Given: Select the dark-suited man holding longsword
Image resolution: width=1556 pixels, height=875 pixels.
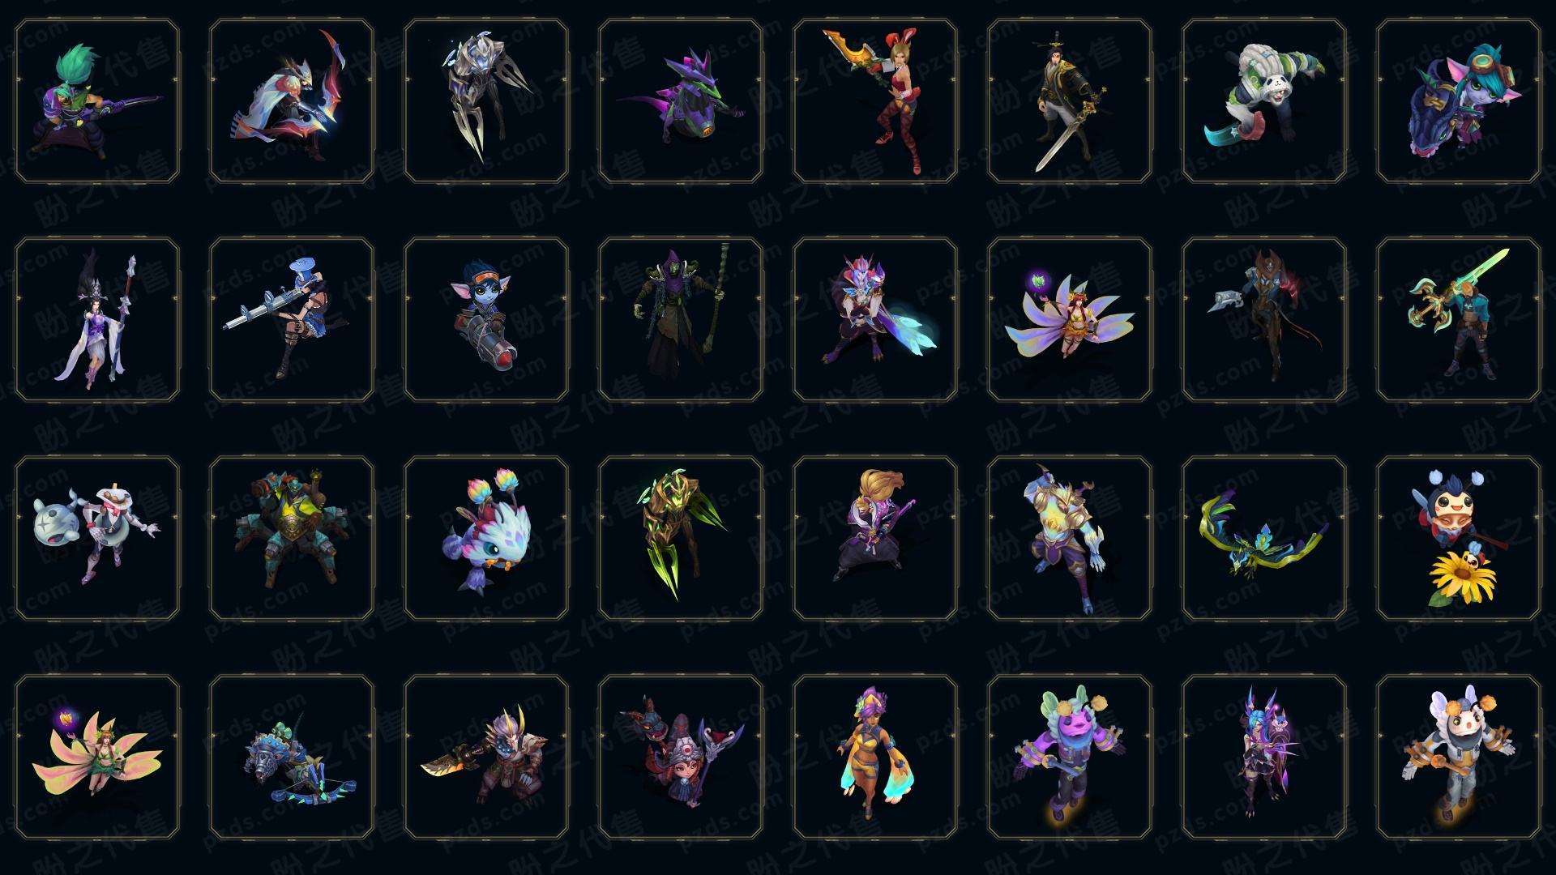Looking at the screenshot, I should [x=1070, y=101].
